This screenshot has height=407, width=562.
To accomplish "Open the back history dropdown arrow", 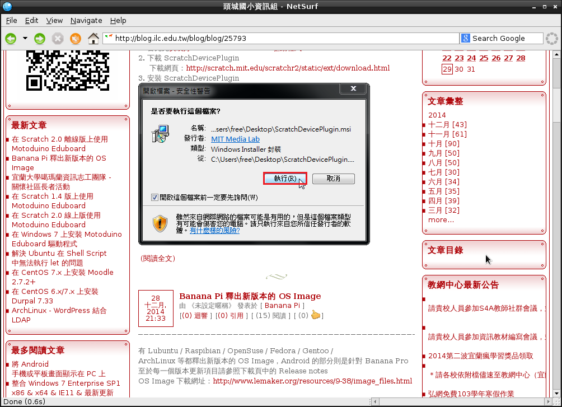I will click(25, 38).
